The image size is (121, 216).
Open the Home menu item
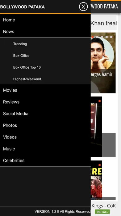pyautogui.click(x=45, y=20)
